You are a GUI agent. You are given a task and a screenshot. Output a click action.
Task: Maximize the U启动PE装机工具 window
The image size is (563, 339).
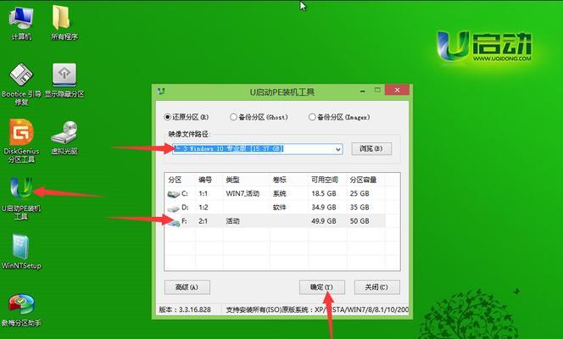tap(377, 90)
